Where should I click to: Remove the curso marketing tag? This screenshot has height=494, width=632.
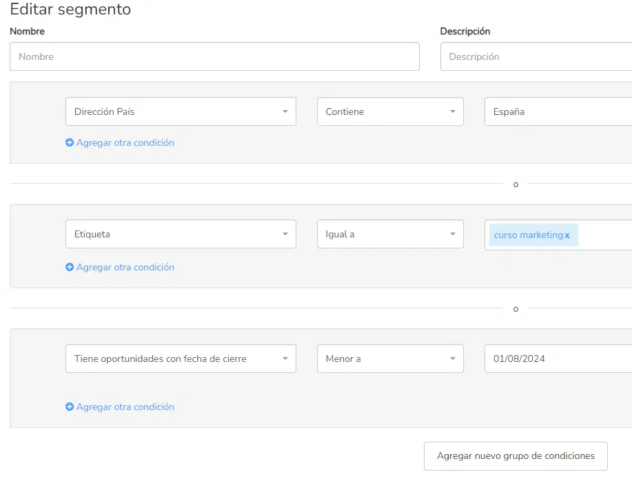tap(567, 236)
